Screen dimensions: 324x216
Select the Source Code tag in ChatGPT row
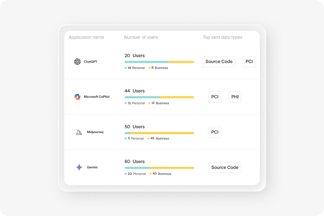(219, 62)
